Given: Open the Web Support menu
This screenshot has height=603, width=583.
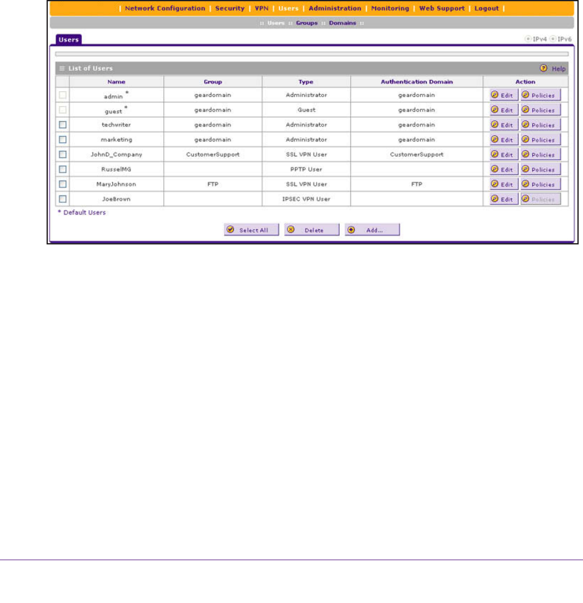Looking at the screenshot, I should click(442, 9).
